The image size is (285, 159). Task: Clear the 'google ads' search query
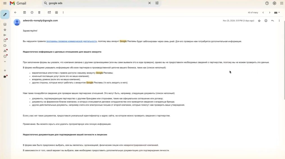pos(149,3)
